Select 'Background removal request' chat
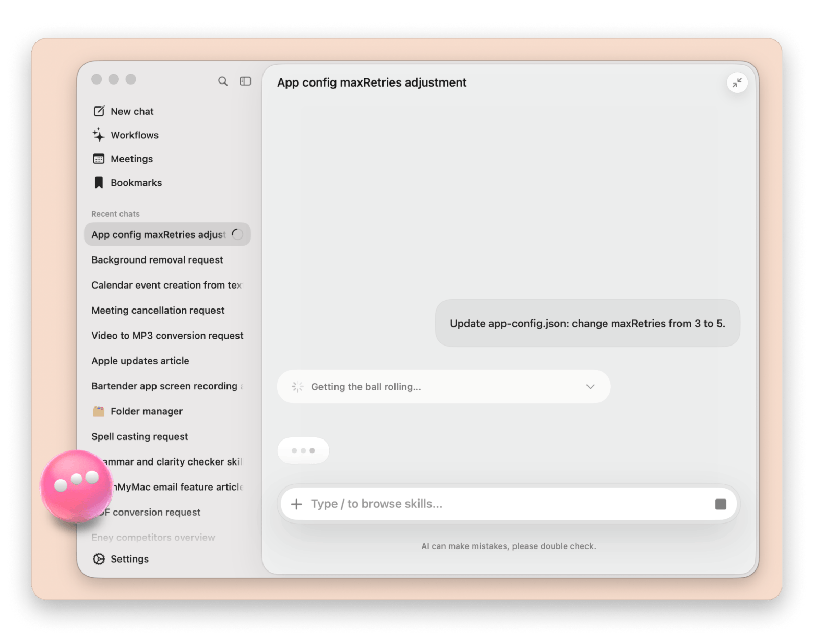This screenshot has height=642, width=814. (167, 260)
